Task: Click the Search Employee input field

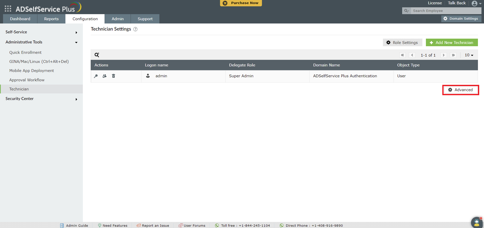Action: (x=446, y=11)
